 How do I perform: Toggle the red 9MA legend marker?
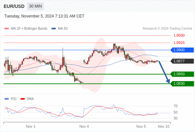coord(23,99)
